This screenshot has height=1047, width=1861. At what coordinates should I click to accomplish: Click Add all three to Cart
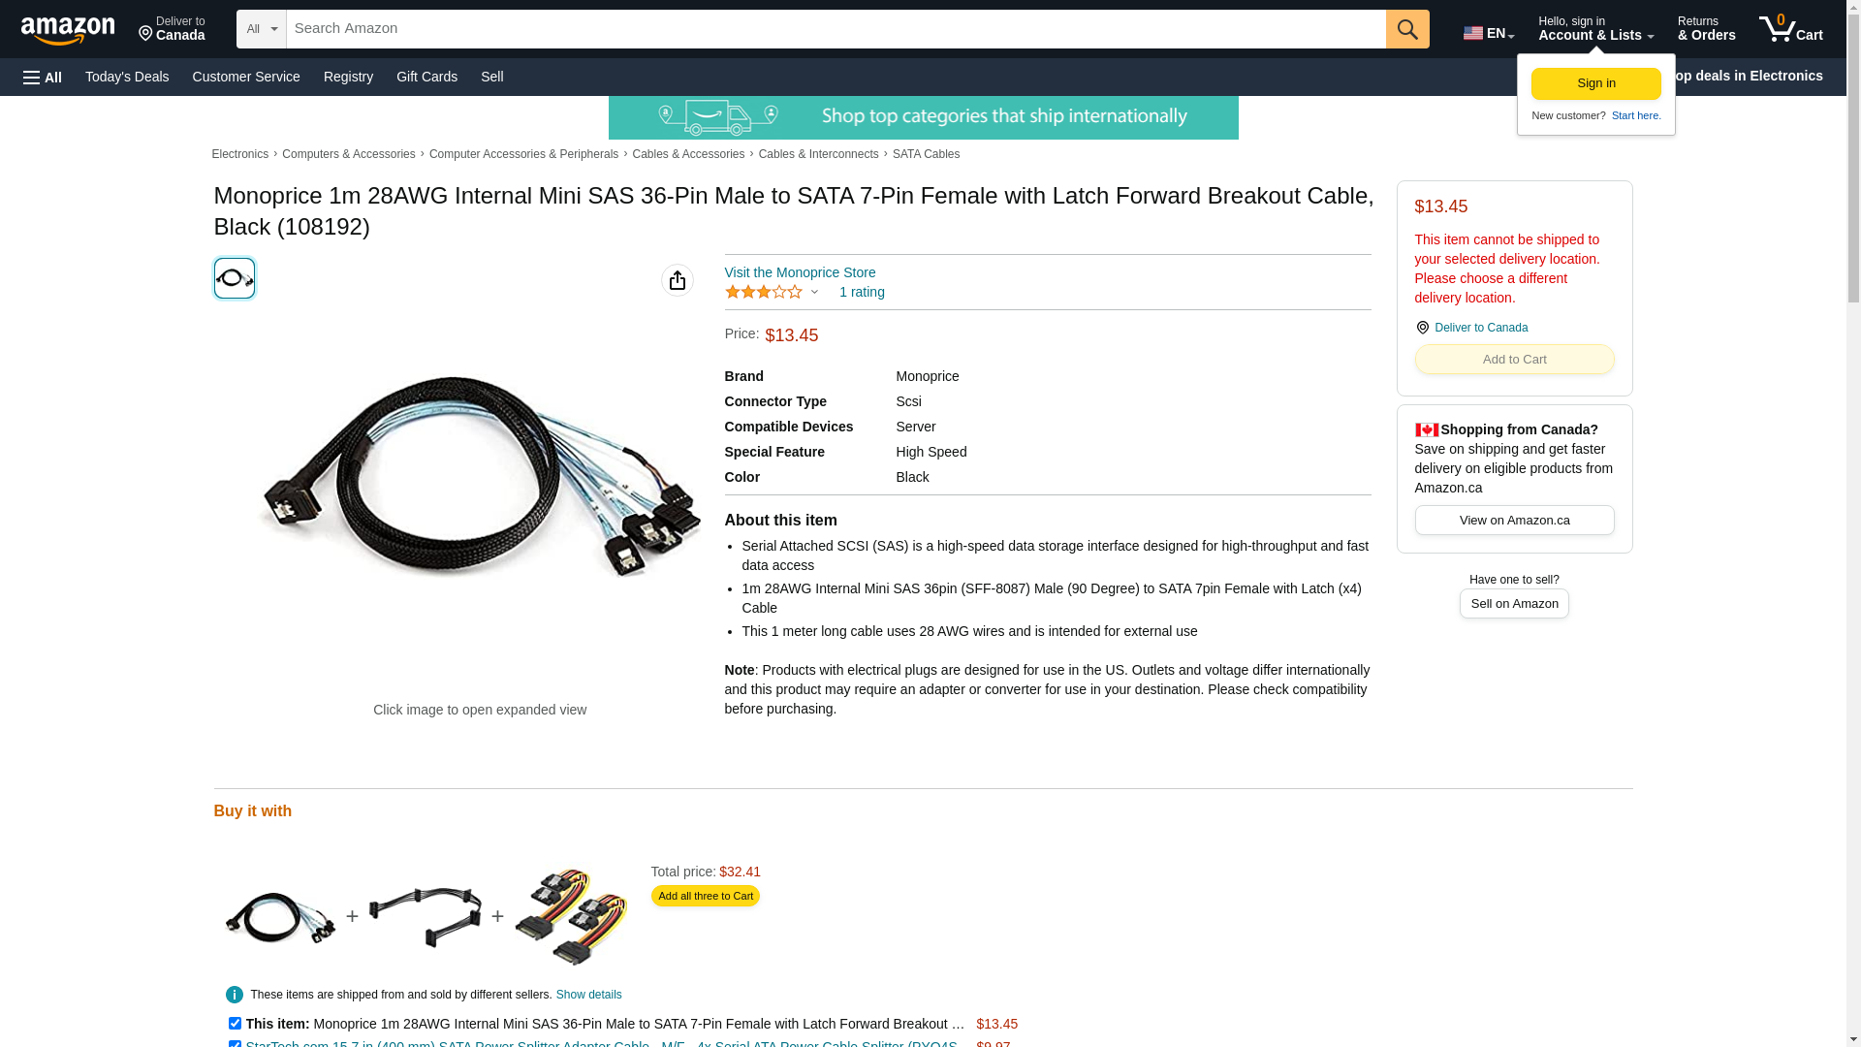coord(706,896)
